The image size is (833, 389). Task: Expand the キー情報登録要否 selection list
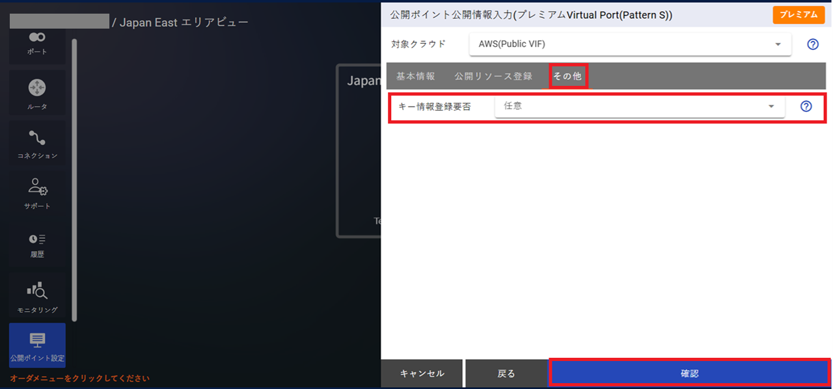(639, 106)
